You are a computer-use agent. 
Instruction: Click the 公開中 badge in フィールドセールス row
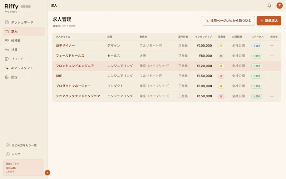click(257, 56)
